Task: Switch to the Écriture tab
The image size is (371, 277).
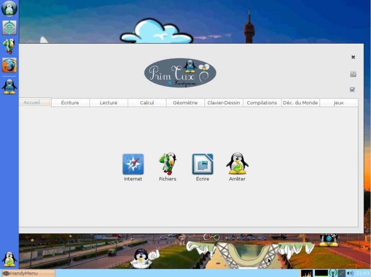Action: (x=70, y=103)
